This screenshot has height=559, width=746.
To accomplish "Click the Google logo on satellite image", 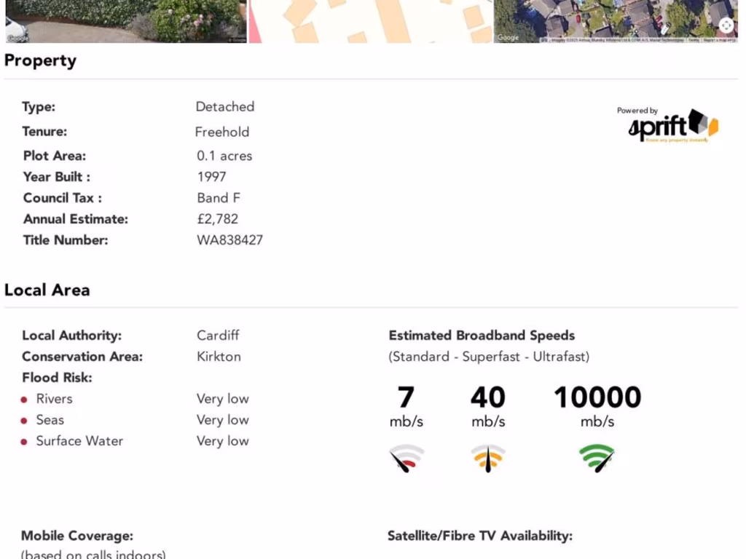I will 508,38.
